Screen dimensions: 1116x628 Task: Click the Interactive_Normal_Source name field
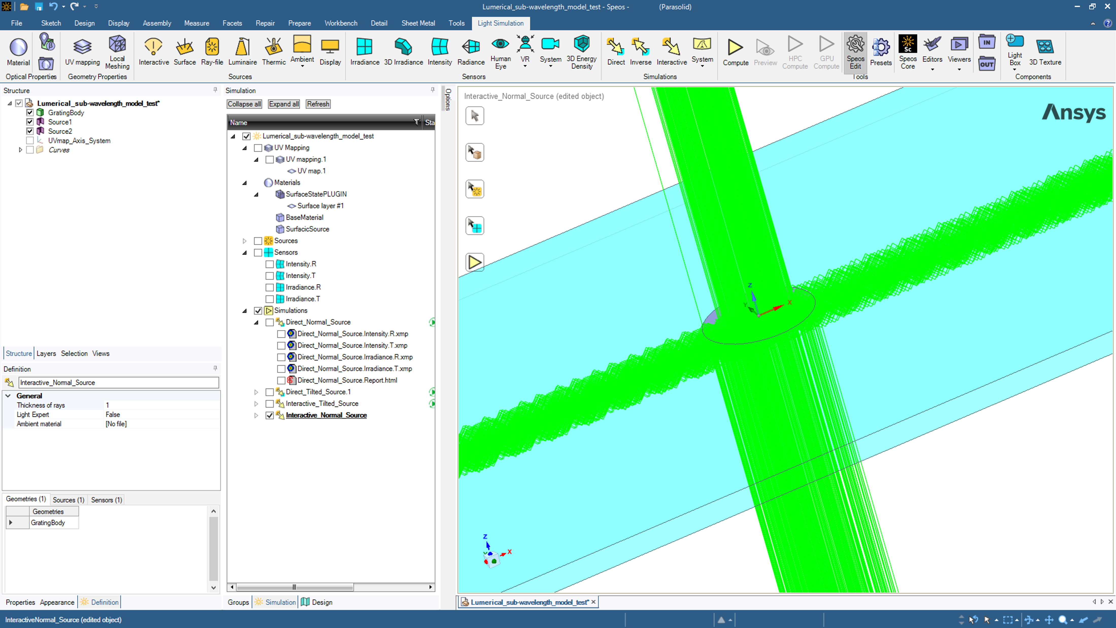(x=119, y=383)
